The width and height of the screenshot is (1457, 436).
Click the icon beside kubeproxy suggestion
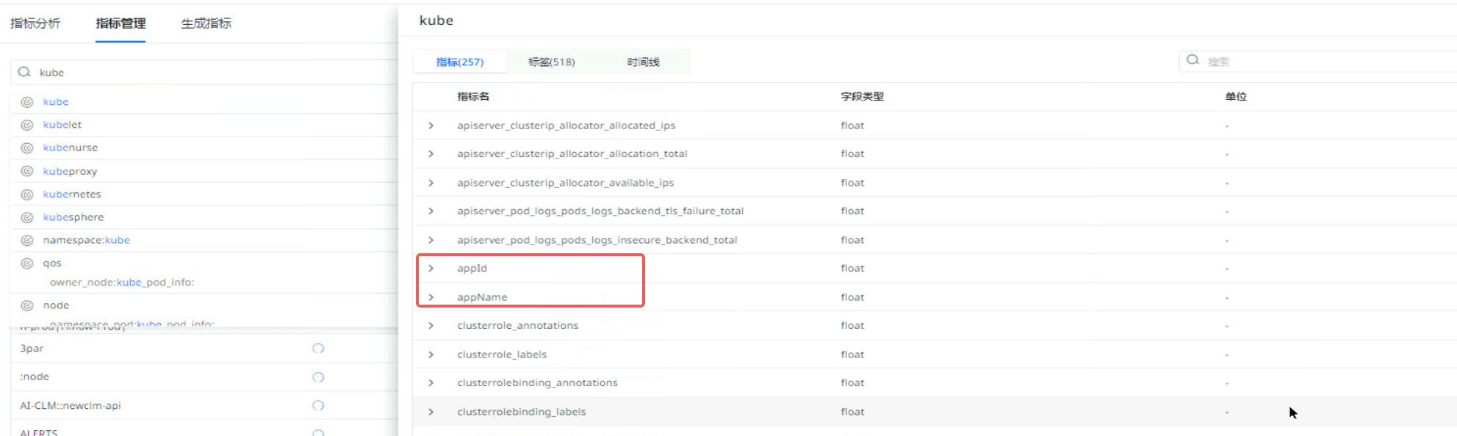(27, 171)
